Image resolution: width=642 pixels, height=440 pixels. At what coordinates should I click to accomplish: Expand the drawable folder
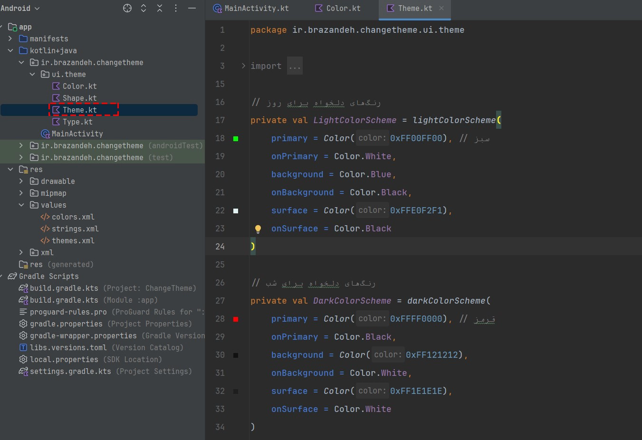[x=21, y=181]
